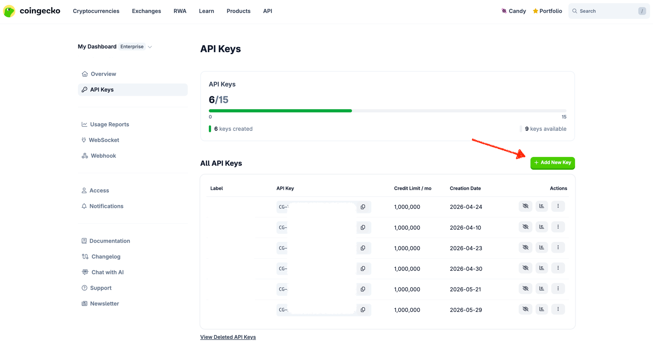
Task: Reveal the API key created 2026-05-29
Action: click(526, 309)
